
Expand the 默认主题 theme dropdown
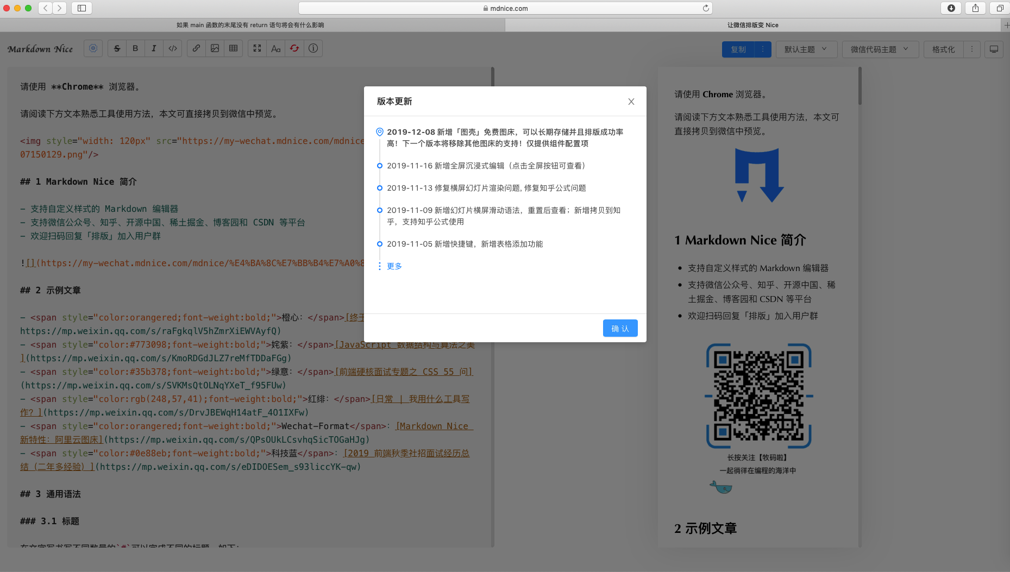[806, 49]
